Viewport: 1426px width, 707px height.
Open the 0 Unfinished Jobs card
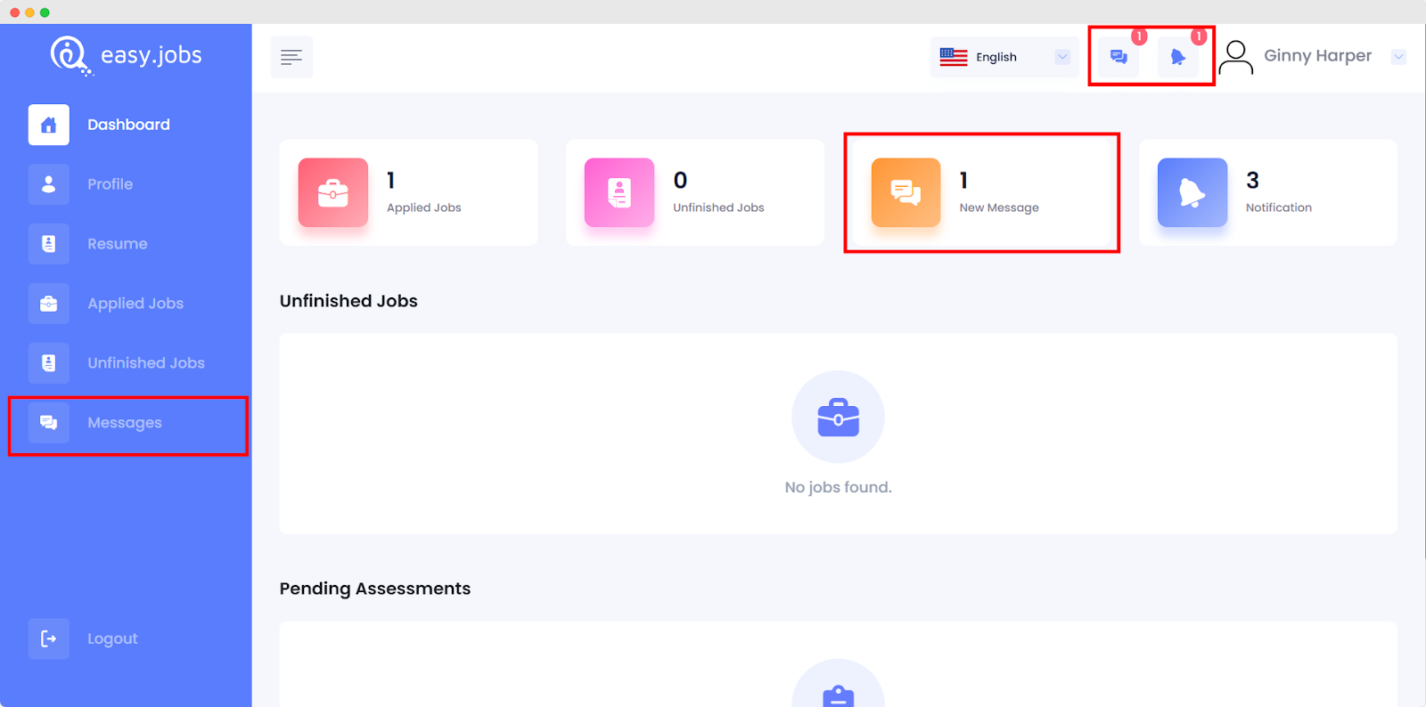(695, 192)
